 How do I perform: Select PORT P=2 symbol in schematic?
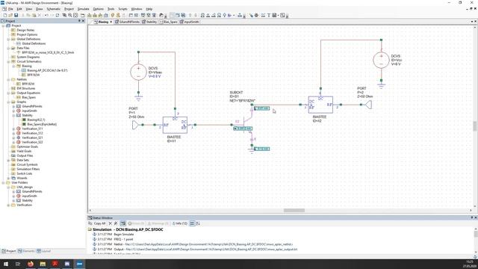[368, 105]
